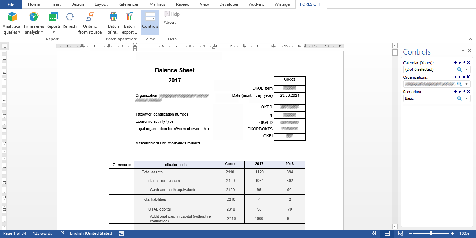
Task: Search in Calendar (Years) control
Action: [459, 69]
